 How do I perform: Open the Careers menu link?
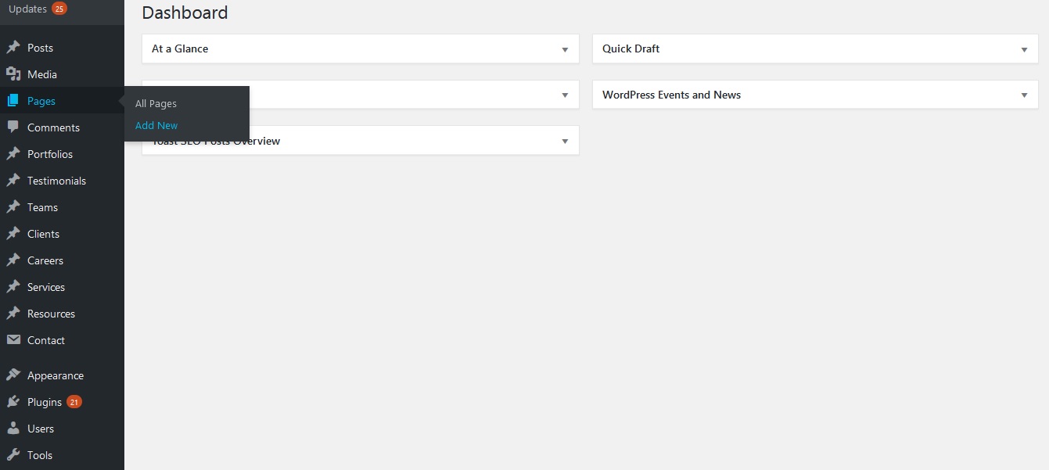click(45, 260)
